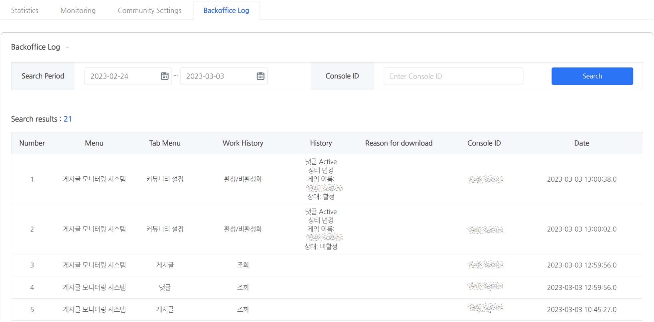Click the history text 상태: 비활성
The image size is (654, 322).
(x=321, y=246)
